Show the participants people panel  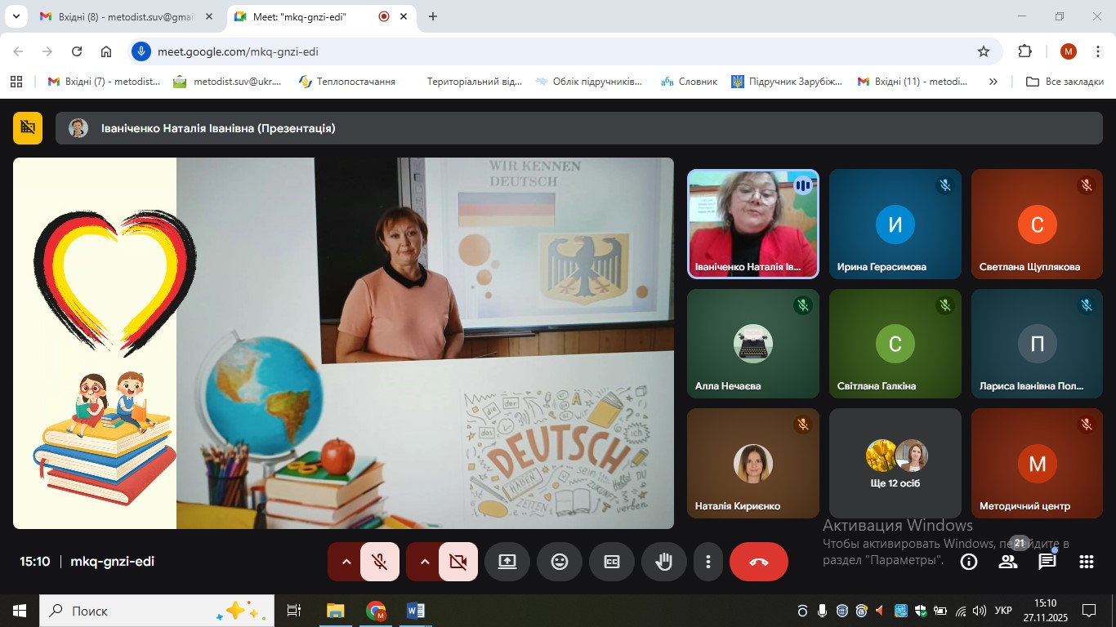[1008, 562]
